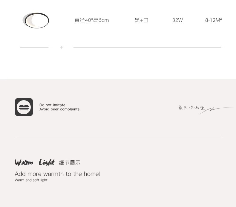
Task: Click the word 'Light' in the script heading
Action: click(47, 162)
